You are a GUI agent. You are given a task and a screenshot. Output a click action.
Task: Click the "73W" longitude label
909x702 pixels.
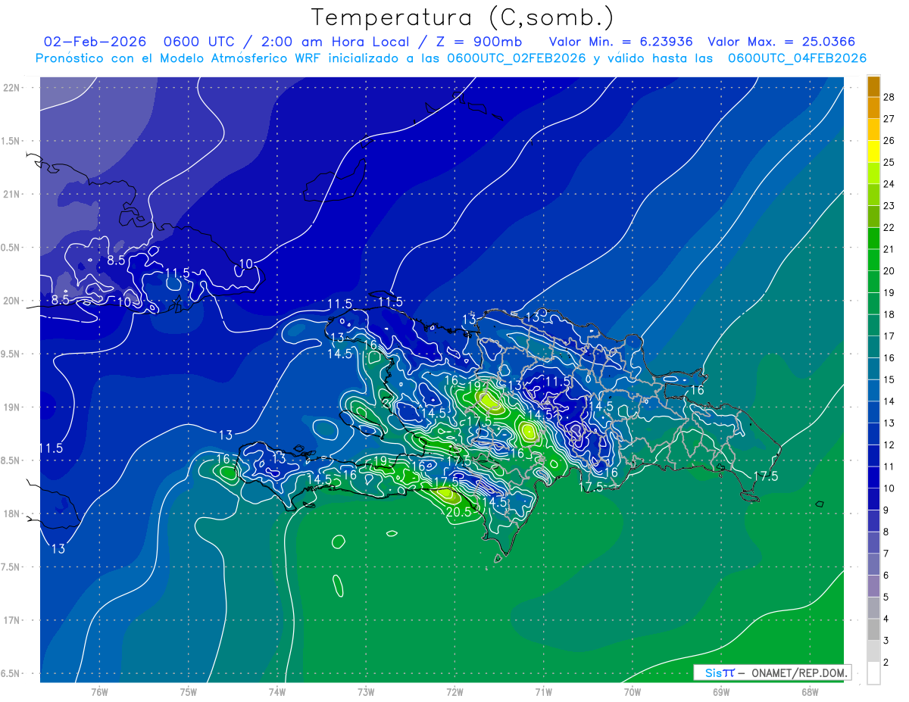[366, 691]
